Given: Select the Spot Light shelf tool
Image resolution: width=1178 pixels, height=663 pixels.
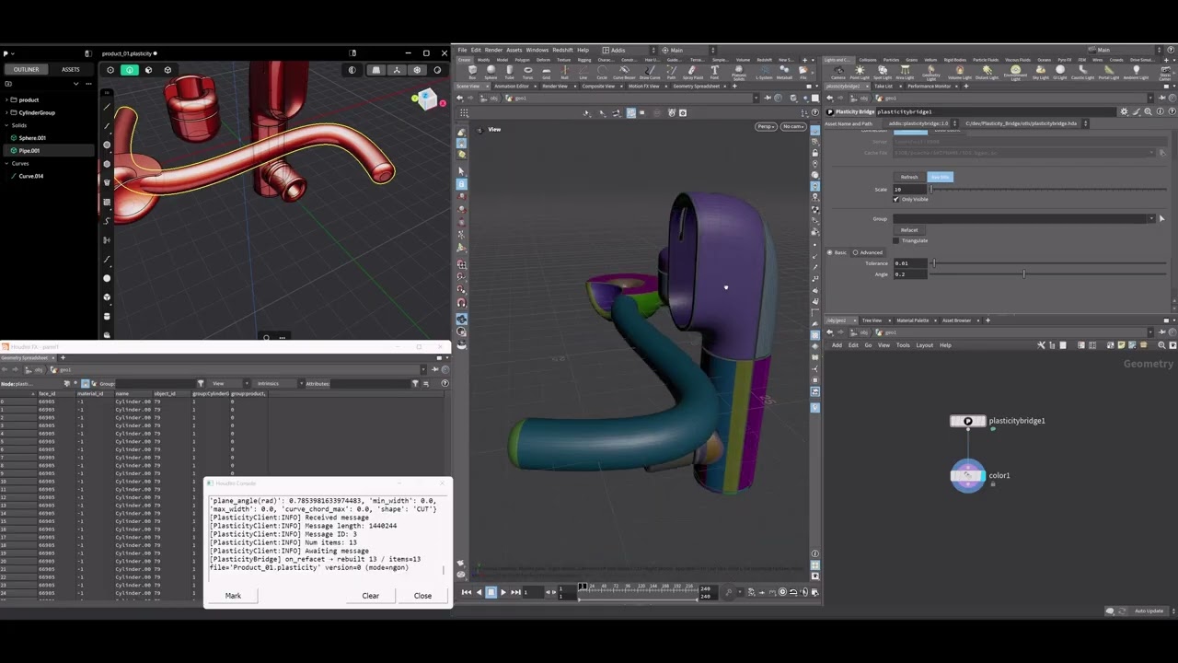Looking at the screenshot, I should coord(882,71).
